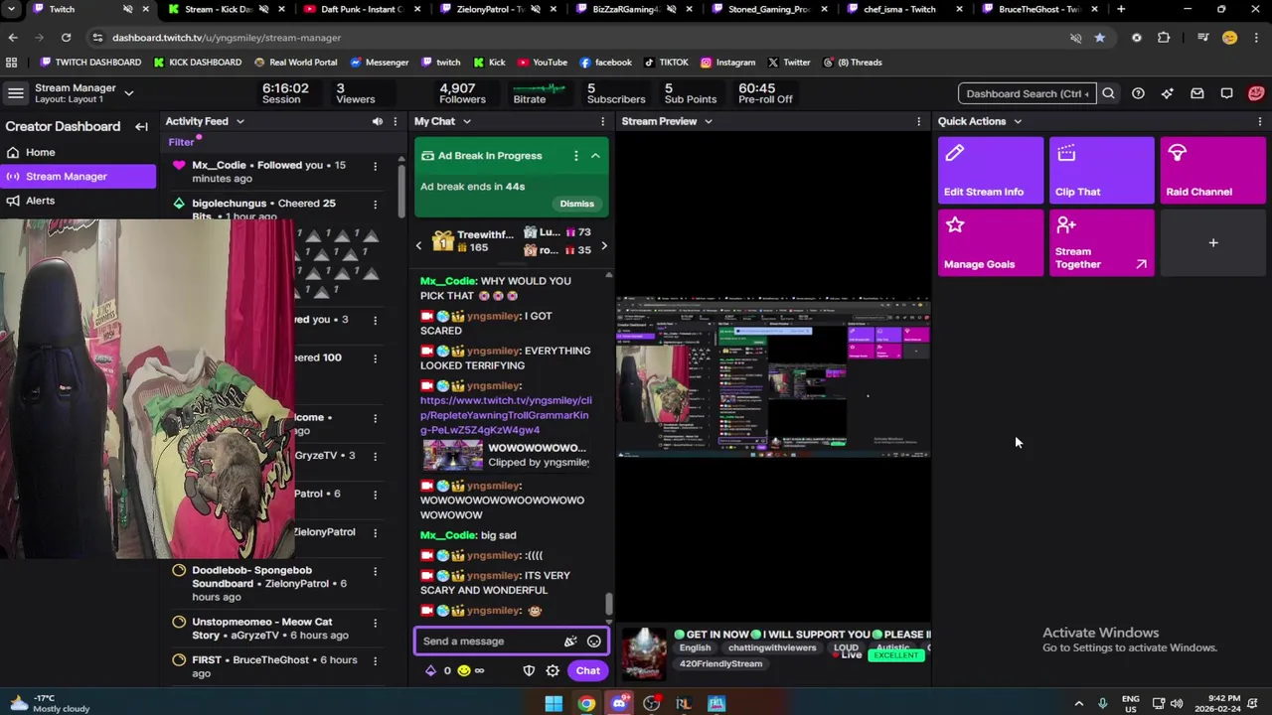Select Stream Manager in sidebar
The image size is (1272, 715).
pos(78,176)
